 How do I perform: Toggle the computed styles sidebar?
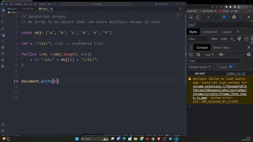pos(246,39)
